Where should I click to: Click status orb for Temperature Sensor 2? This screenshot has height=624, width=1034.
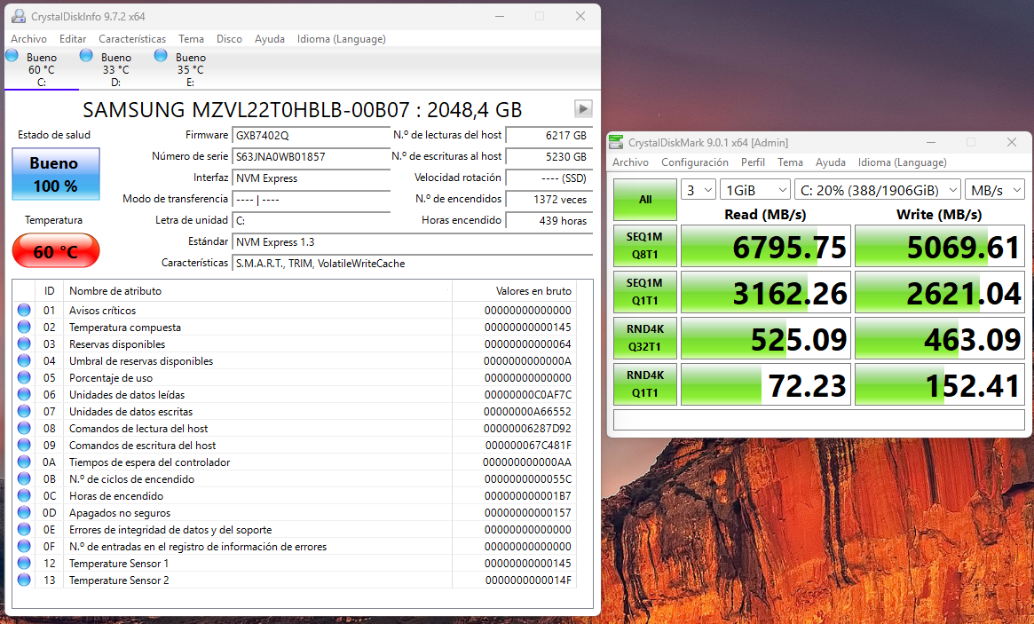click(24, 580)
